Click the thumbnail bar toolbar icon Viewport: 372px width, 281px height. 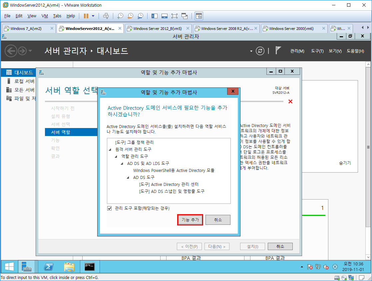click(x=165, y=16)
